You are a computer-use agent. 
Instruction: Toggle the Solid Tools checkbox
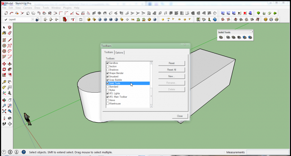(107, 83)
